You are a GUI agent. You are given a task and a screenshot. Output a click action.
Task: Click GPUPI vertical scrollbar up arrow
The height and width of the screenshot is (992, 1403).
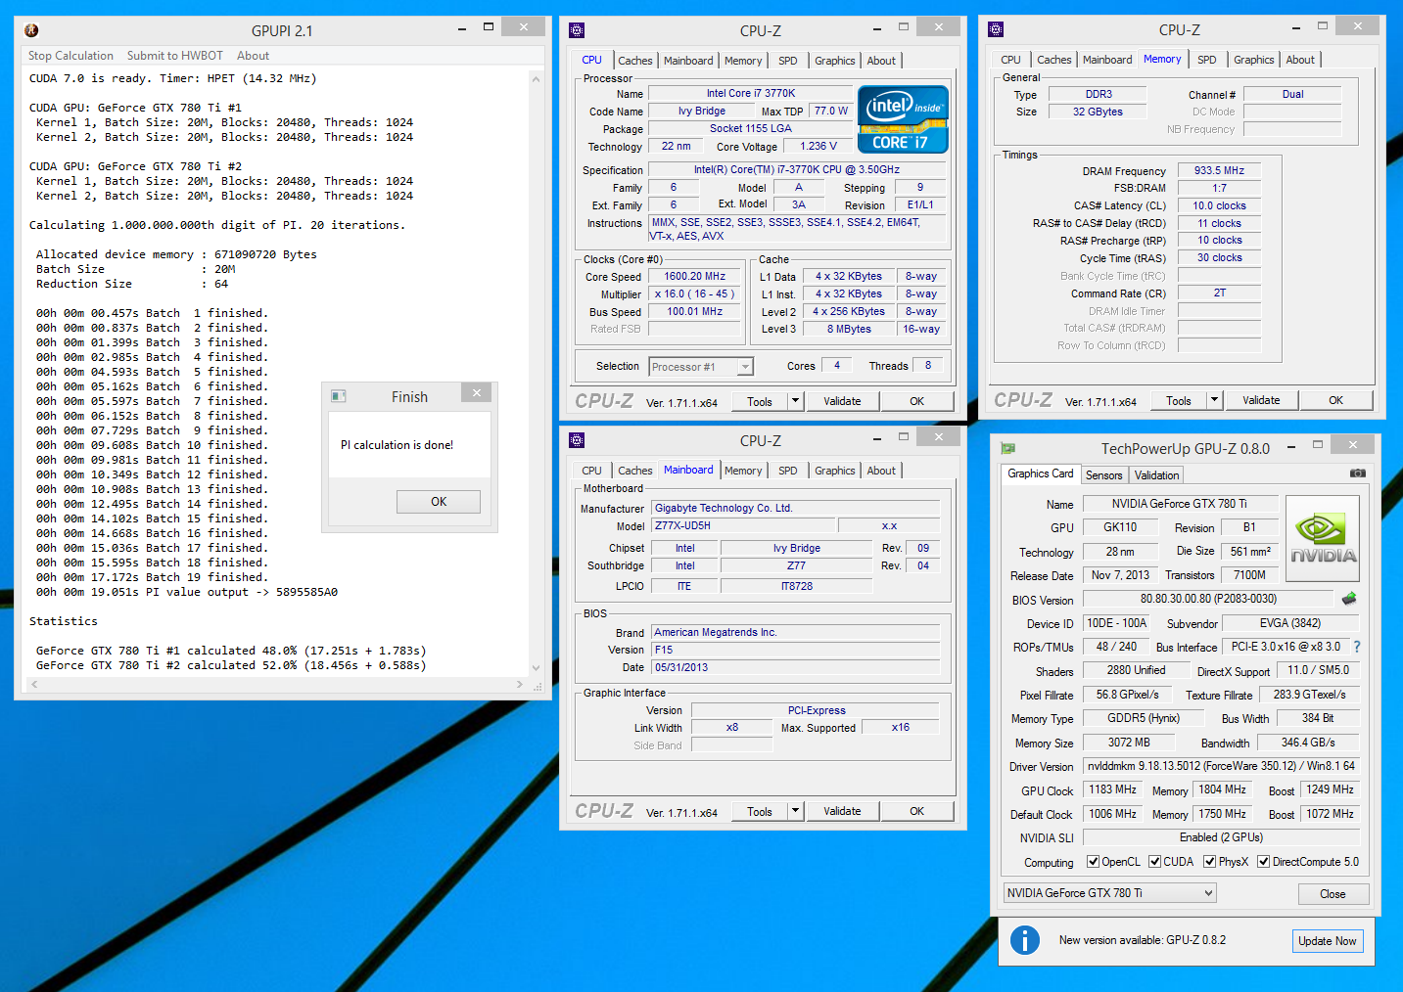pyautogui.click(x=536, y=79)
